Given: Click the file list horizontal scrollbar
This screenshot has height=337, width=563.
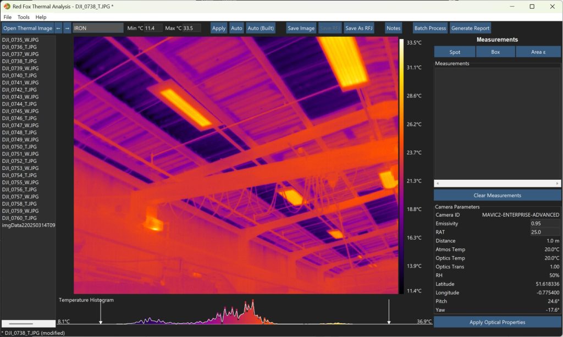Looking at the screenshot, I should click(x=29, y=323).
